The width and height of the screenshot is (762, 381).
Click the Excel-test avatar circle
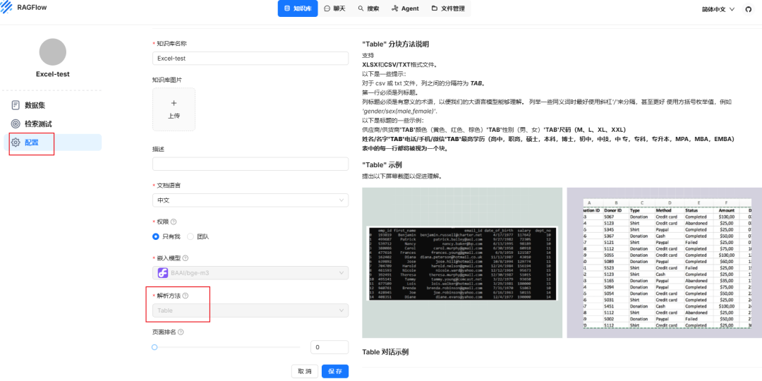tap(52, 52)
